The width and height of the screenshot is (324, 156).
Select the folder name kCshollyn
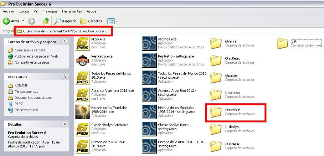tap(232, 127)
